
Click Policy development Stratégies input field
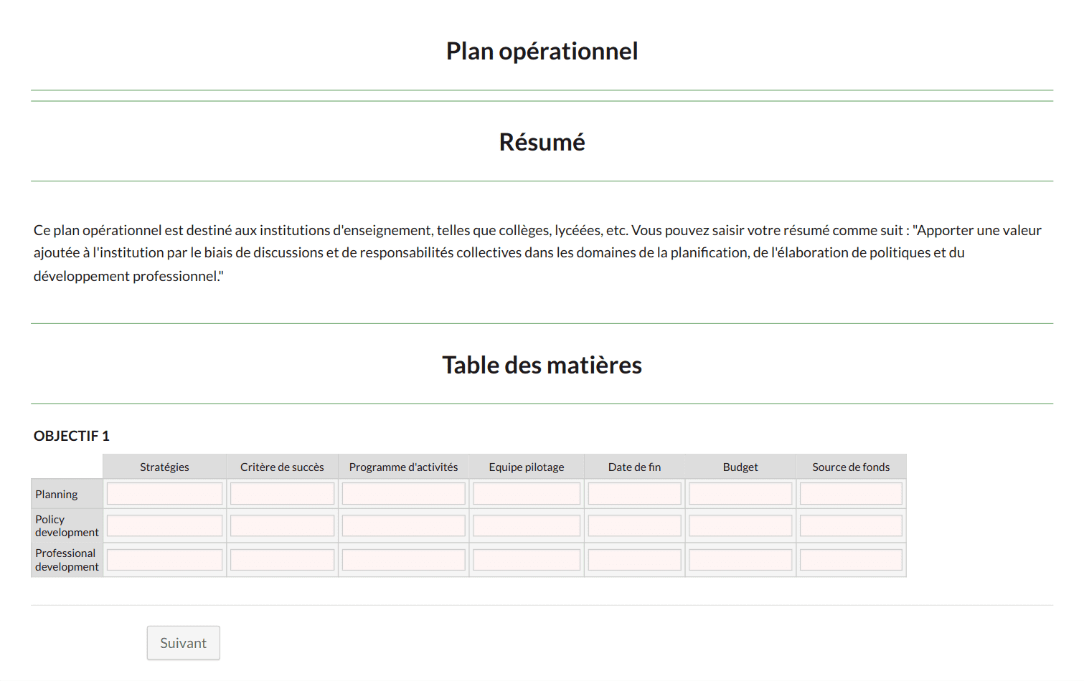[164, 526]
